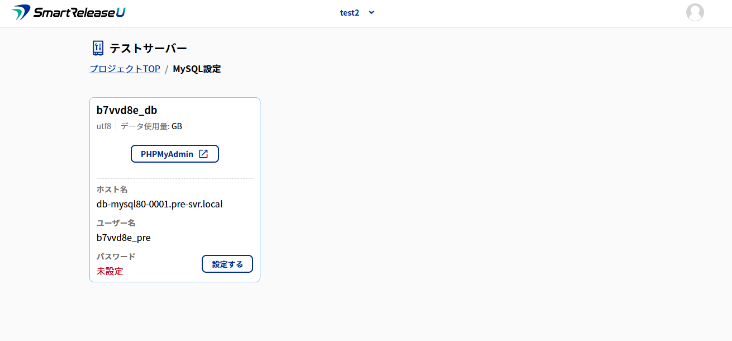Click the ホスト名 field label
Image resolution: width=732 pixels, height=341 pixels.
[112, 190]
